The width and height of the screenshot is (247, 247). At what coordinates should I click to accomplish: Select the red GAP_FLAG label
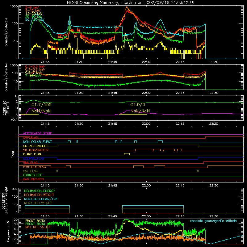click(30, 137)
